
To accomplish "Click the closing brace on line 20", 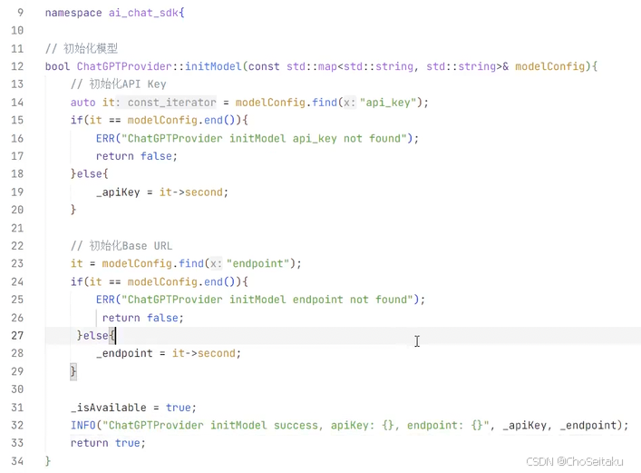I will coord(73,210).
